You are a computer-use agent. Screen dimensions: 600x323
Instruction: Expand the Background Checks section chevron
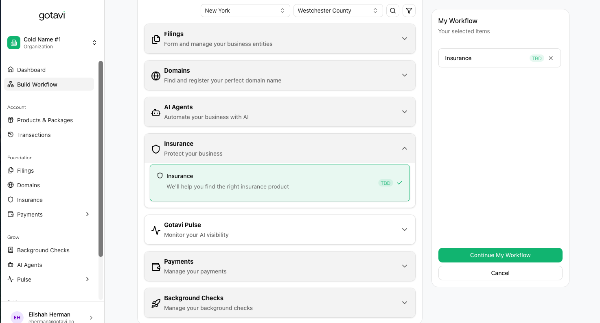tap(405, 303)
